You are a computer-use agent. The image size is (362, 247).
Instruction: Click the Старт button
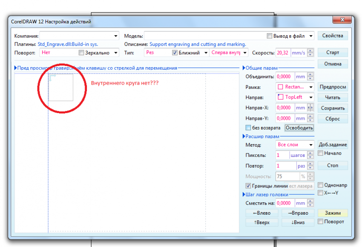333,52
